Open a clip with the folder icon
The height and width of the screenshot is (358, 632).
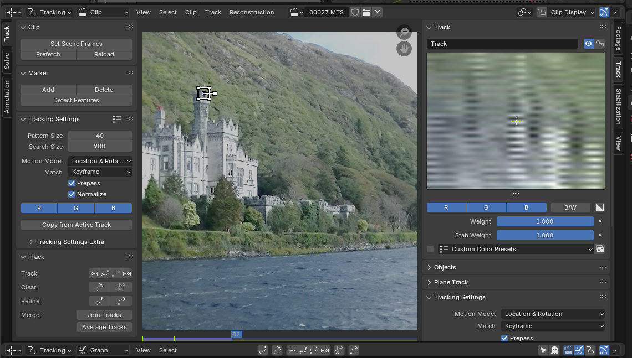pyautogui.click(x=366, y=13)
